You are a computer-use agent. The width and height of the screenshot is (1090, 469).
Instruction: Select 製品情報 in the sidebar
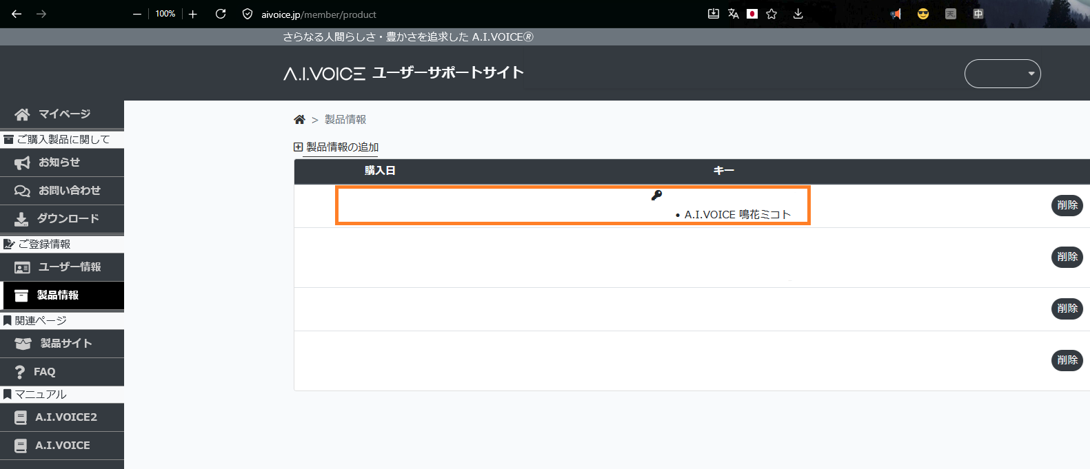(62, 295)
